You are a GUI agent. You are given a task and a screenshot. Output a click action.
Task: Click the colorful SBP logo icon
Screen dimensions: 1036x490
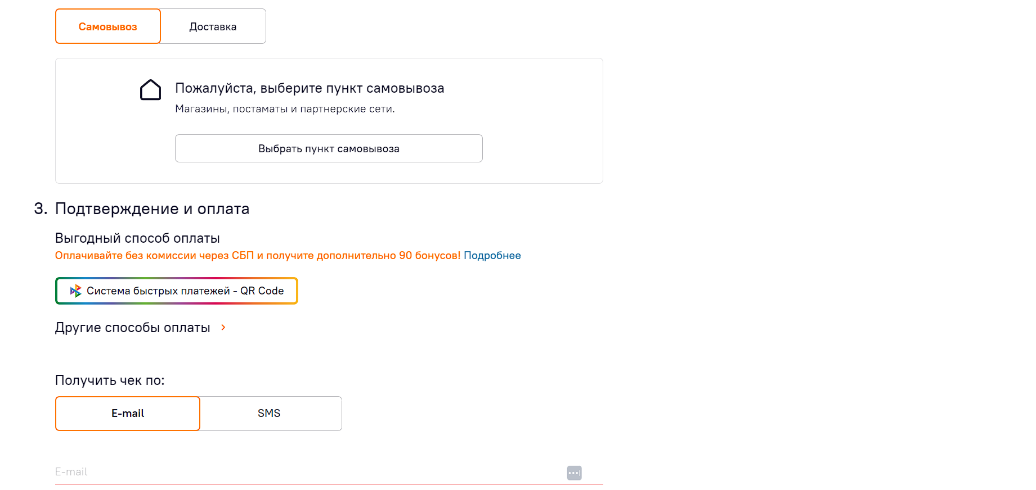pyautogui.click(x=75, y=291)
